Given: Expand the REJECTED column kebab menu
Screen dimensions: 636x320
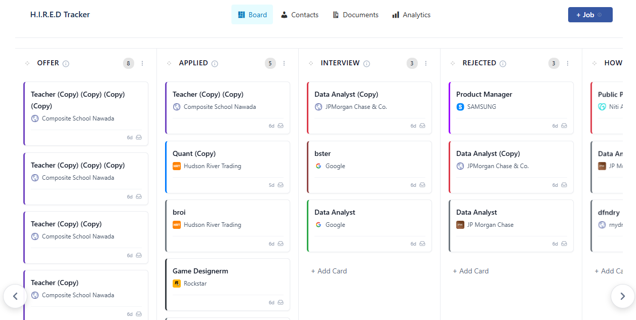Looking at the screenshot, I should point(568,63).
